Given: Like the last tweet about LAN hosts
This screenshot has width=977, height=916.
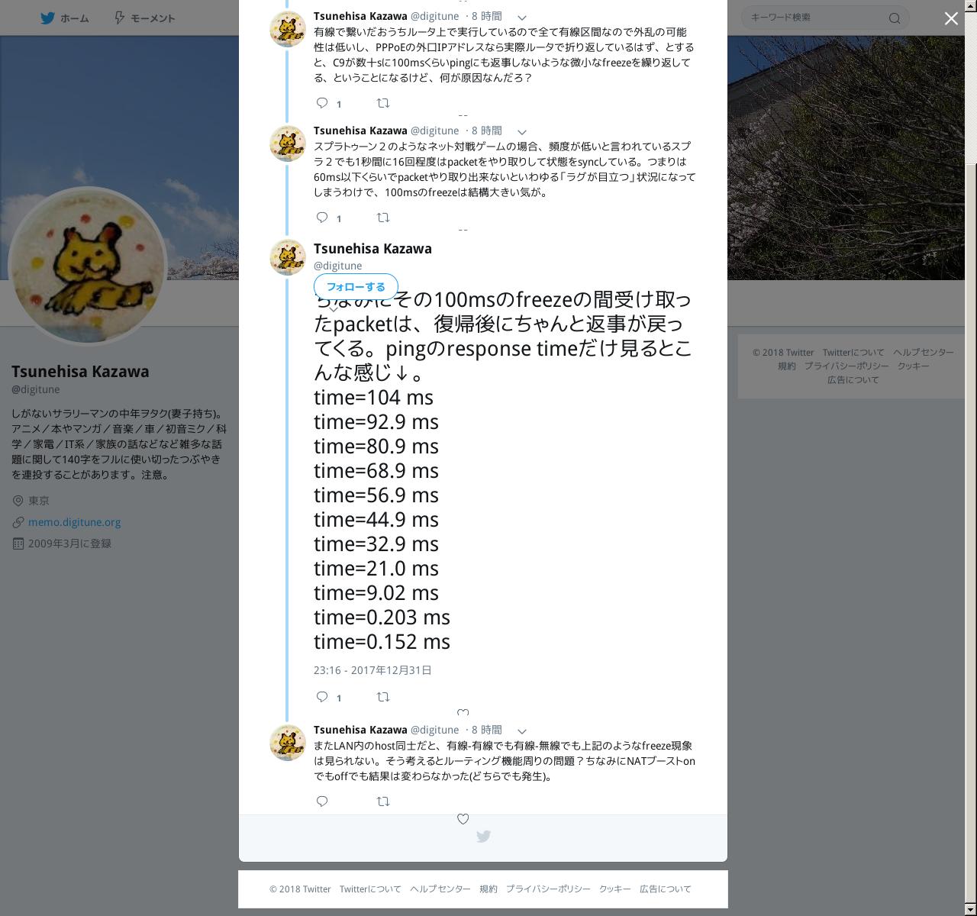Looking at the screenshot, I should pos(463,818).
